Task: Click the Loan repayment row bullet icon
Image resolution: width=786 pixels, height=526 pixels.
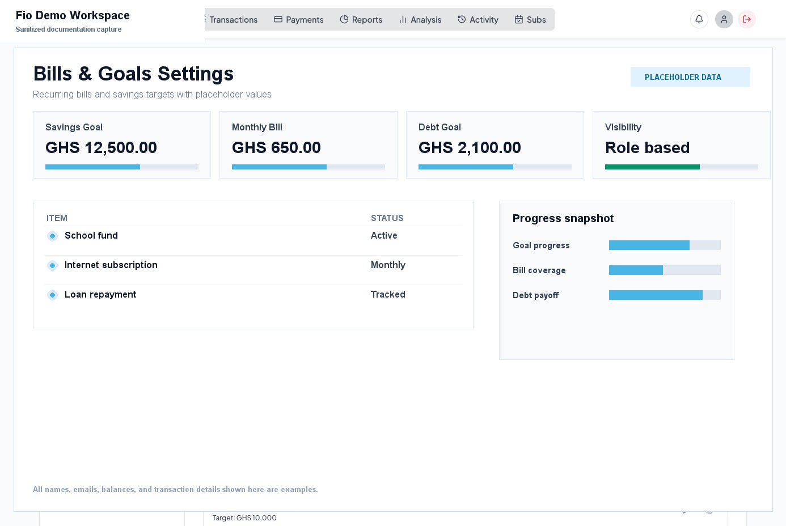Action: [x=52, y=295]
